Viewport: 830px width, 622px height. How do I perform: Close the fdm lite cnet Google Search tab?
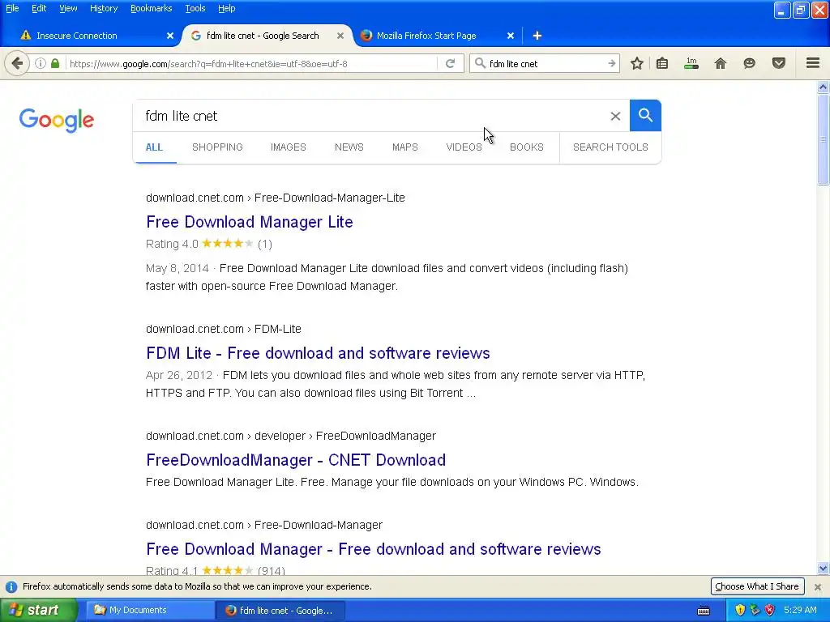(340, 36)
